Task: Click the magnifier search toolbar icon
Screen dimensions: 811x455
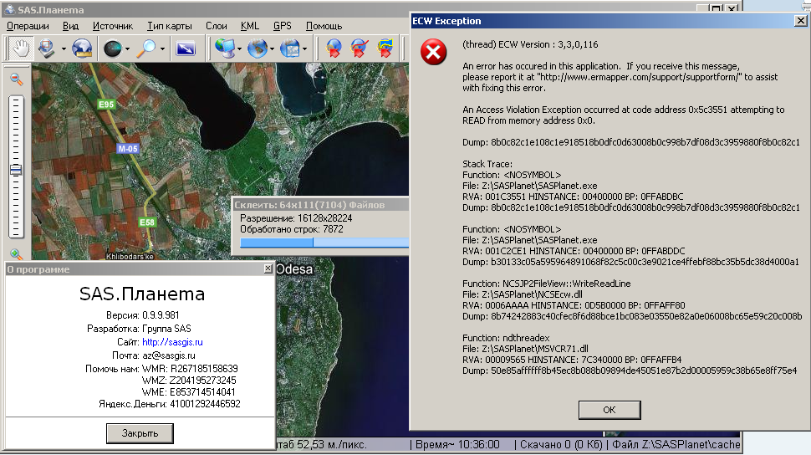Action: tap(147, 49)
